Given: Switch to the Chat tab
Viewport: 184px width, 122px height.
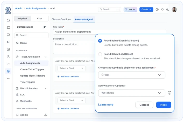Looking at the screenshot, I should pyautogui.click(x=40, y=19).
